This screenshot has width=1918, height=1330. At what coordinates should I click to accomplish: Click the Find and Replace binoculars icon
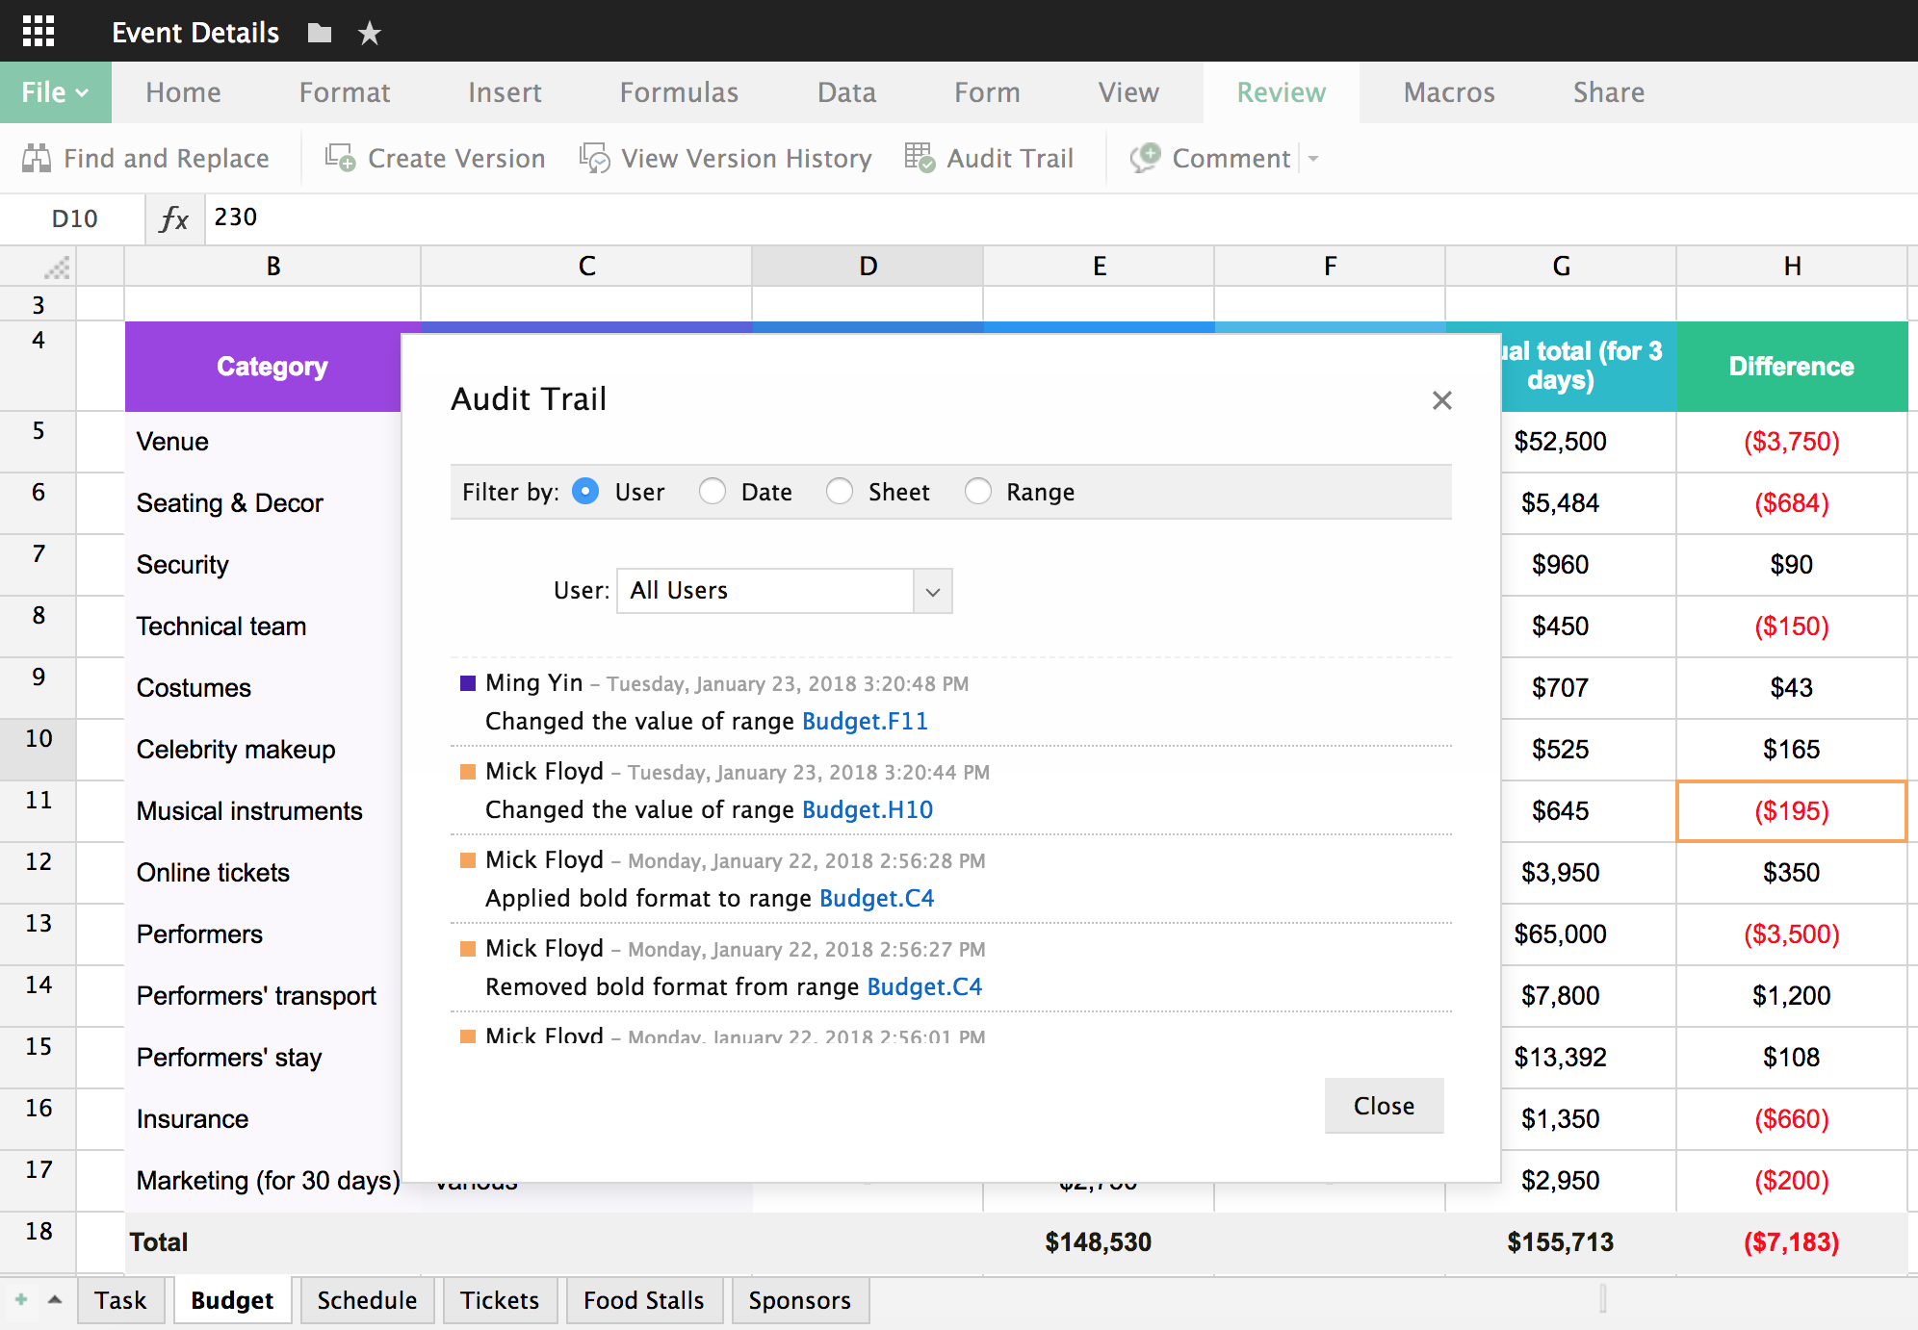pyautogui.click(x=37, y=158)
